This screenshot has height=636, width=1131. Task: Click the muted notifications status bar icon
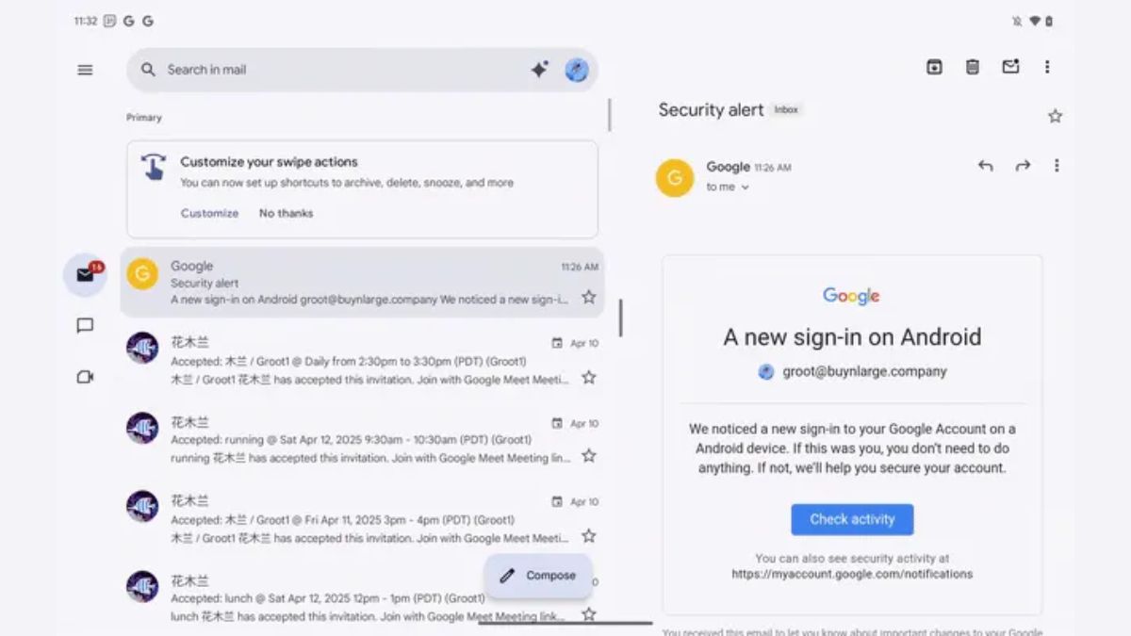(x=1017, y=21)
